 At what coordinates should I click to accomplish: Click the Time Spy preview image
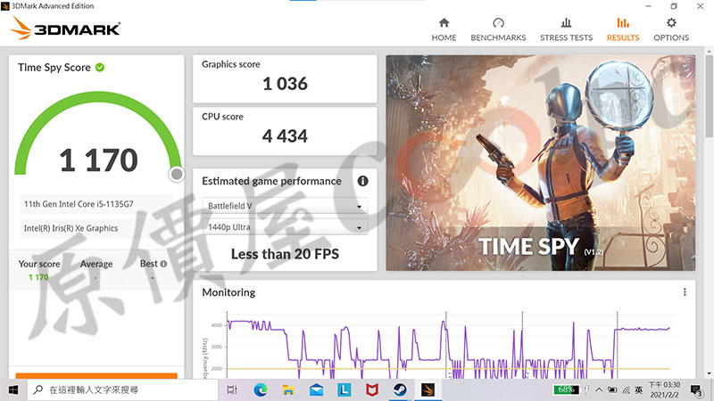click(x=541, y=163)
